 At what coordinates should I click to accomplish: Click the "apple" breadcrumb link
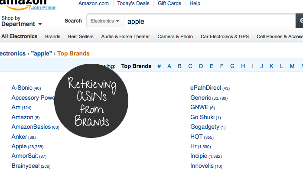(42, 53)
